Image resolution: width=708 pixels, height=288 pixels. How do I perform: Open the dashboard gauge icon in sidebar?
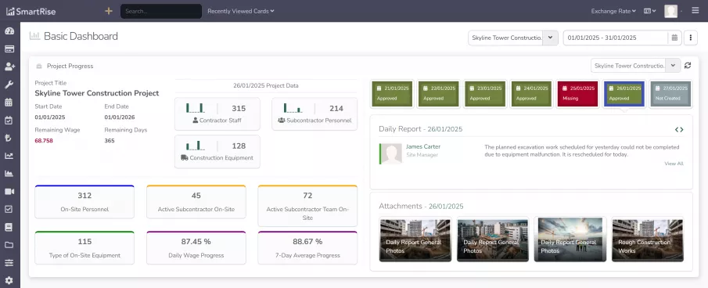coord(9,31)
